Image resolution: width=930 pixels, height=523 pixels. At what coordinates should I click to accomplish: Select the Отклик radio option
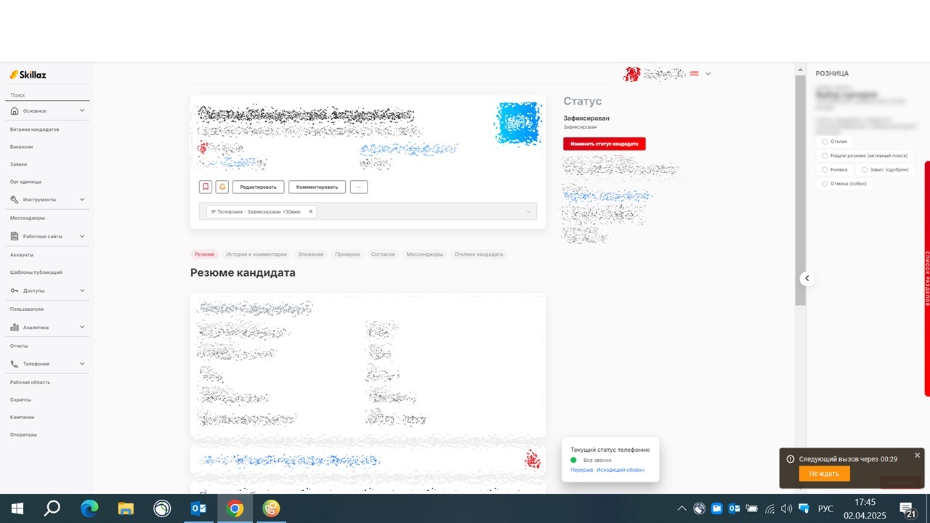[825, 142]
